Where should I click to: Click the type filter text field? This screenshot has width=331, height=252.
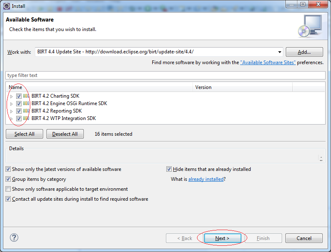[x=165, y=75]
